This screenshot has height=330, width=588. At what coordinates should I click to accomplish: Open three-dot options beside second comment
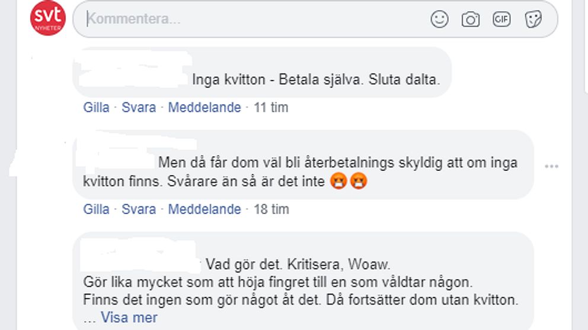[552, 166]
